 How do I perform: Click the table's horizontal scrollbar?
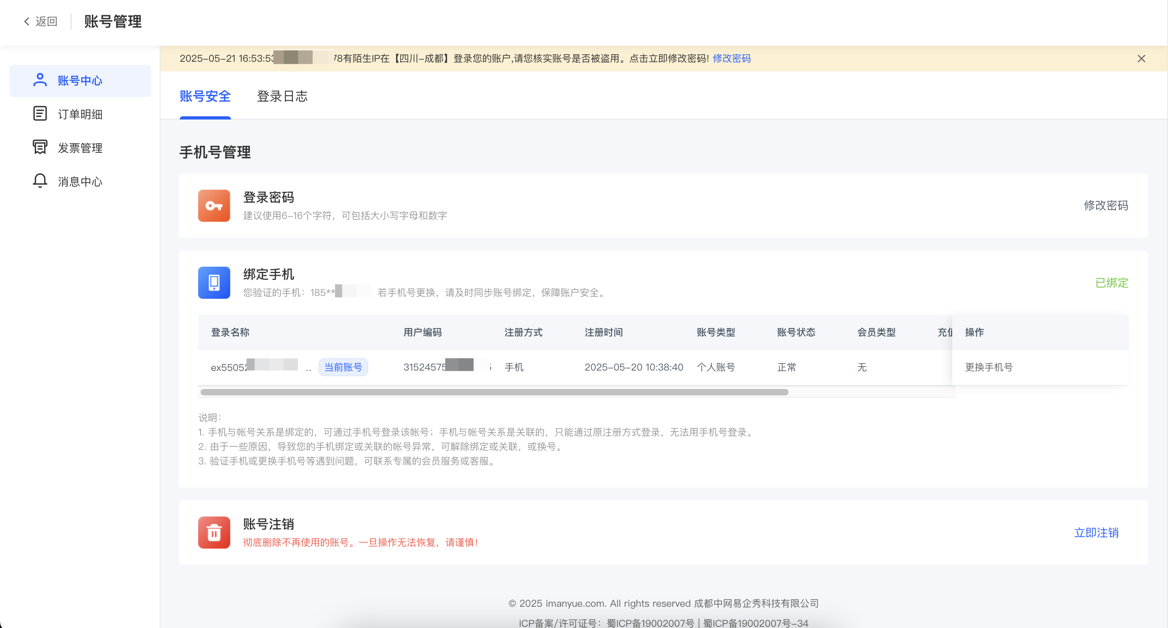coord(494,392)
